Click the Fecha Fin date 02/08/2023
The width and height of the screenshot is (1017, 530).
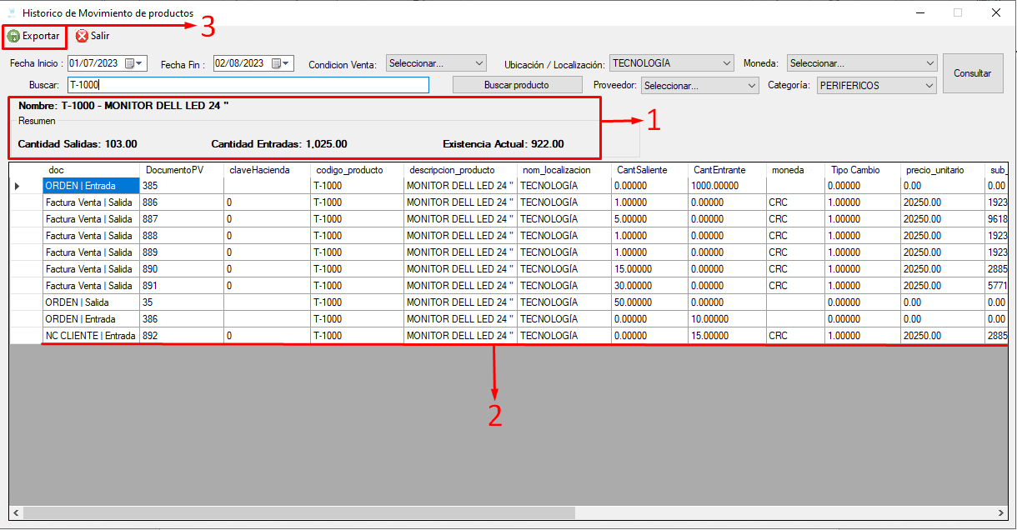[x=241, y=62]
